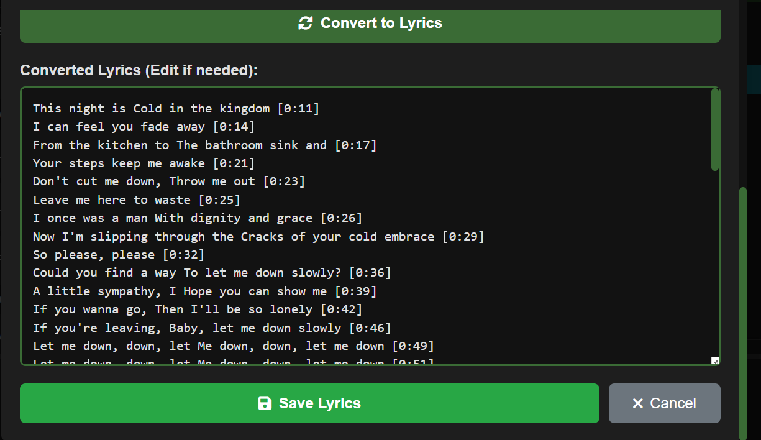Screen dimensions: 761x440
Task: Click line "So please, please"
Action: click(119, 255)
